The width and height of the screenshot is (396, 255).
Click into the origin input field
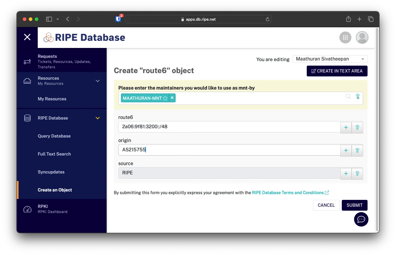click(229, 150)
